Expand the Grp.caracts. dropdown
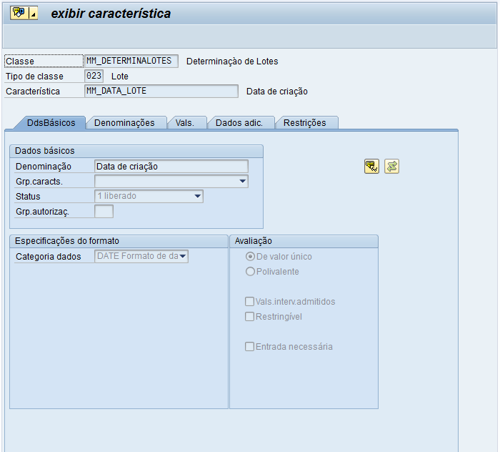Image resolution: width=500 pixels, height=452 pixels. 242,182
